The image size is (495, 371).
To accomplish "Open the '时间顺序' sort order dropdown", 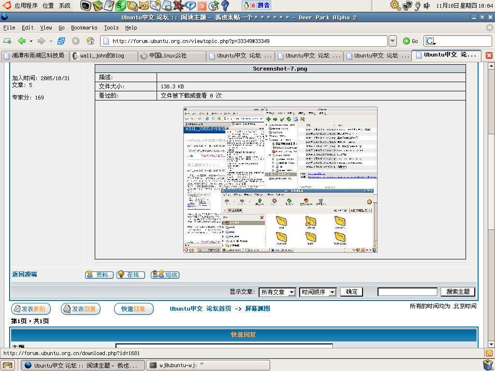I will coord(318,292).
